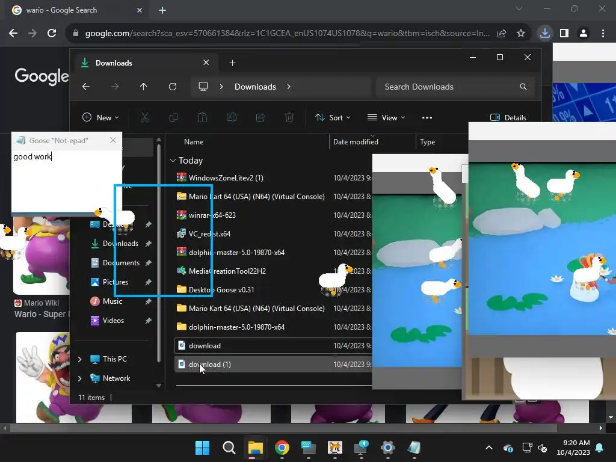Expand the Network tree node
This screenshot has width=616, height=462.
pyautogui.click(x=80, y=378)
